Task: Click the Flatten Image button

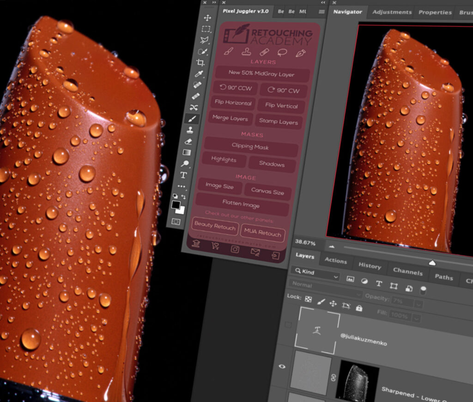Action: point(242,203)
